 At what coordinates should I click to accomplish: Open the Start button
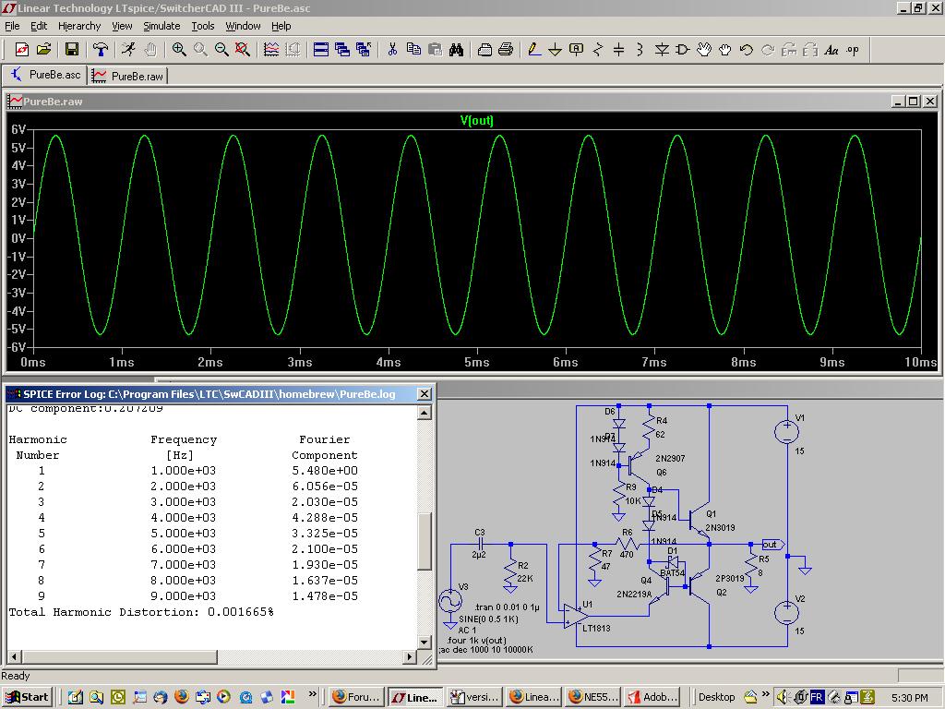27,697
